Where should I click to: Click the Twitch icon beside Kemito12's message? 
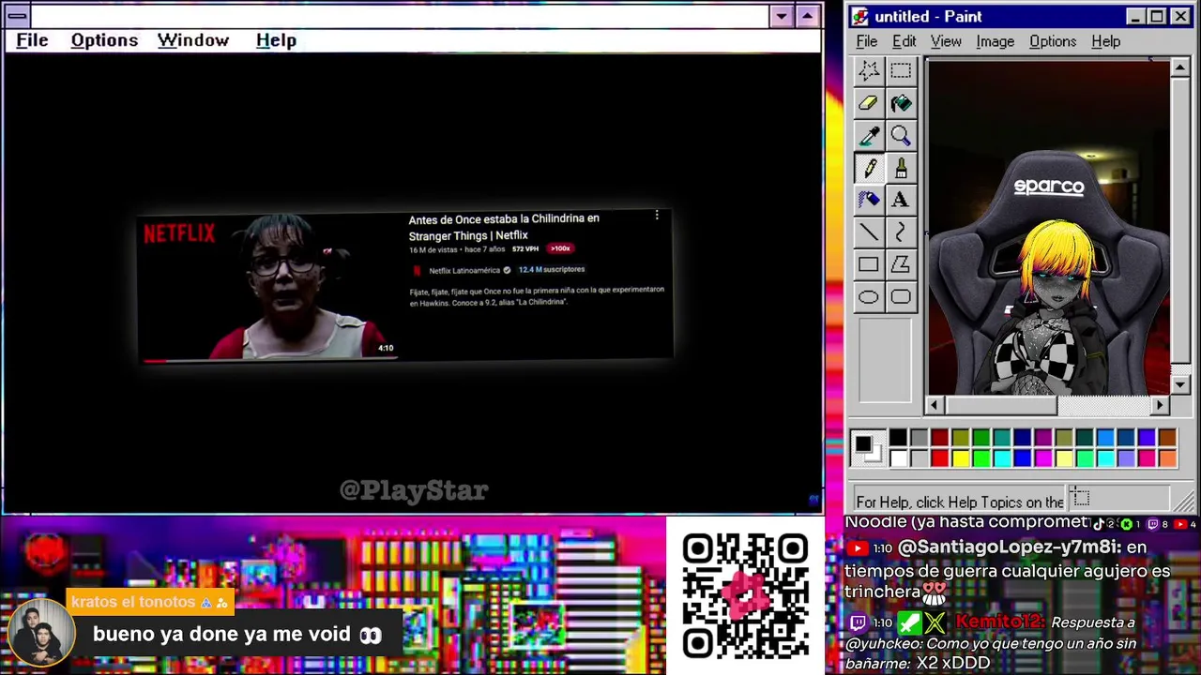pos(857,622)
